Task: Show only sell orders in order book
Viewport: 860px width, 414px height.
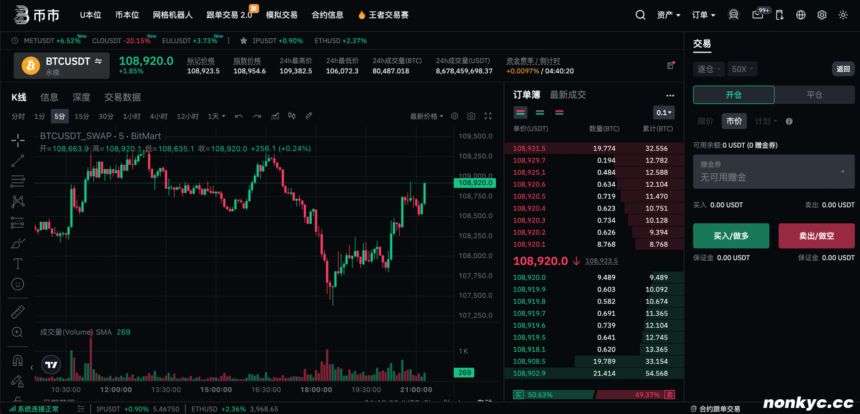Action: tap(559, 113)
